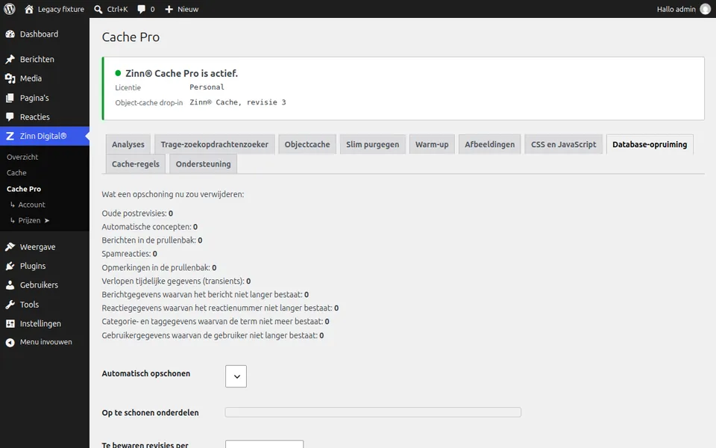This screenshot has height=448, width=716.
Task: Click the Ctrl+K search shortcut label
Action: (117, 9)
